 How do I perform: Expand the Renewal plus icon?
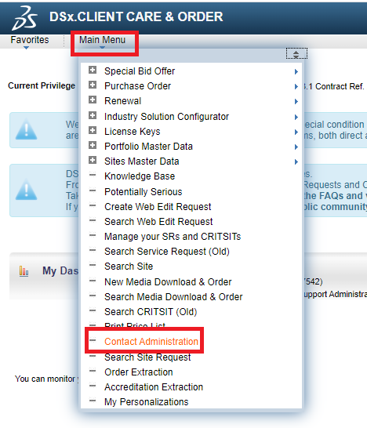pyautogui.click(x=93, y=100)
